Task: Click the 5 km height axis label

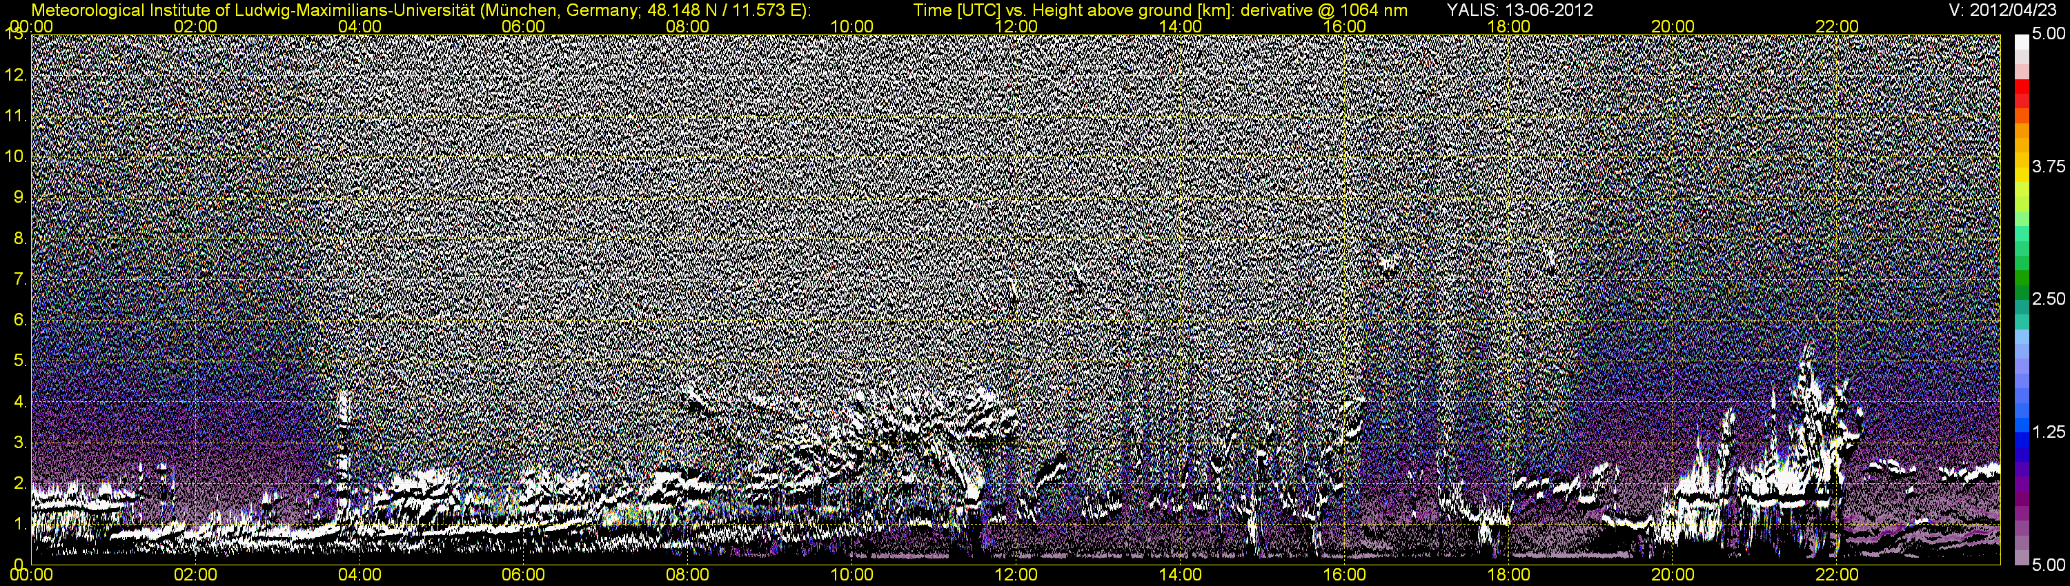Action: tap(20, 361)
